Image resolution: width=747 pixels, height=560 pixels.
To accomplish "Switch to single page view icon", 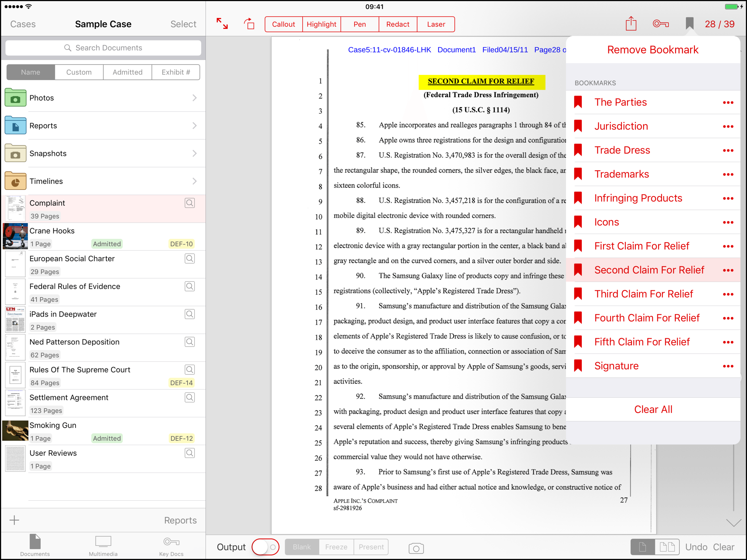I will click(x=642, y=547).
